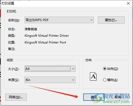133x106 pixels.
Task: Click the portrait page preview icon
Action: coord(93,76)
